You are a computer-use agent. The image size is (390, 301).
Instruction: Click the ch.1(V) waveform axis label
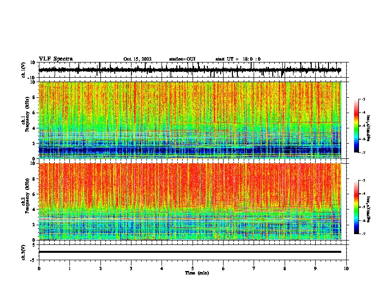[24, 70]
